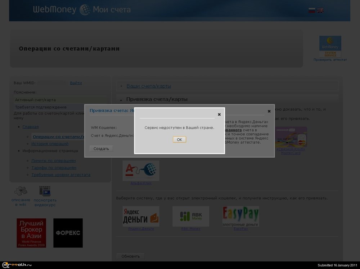Open the ФОРЕКС banner
360x269 pixels.
pos(68,233)
